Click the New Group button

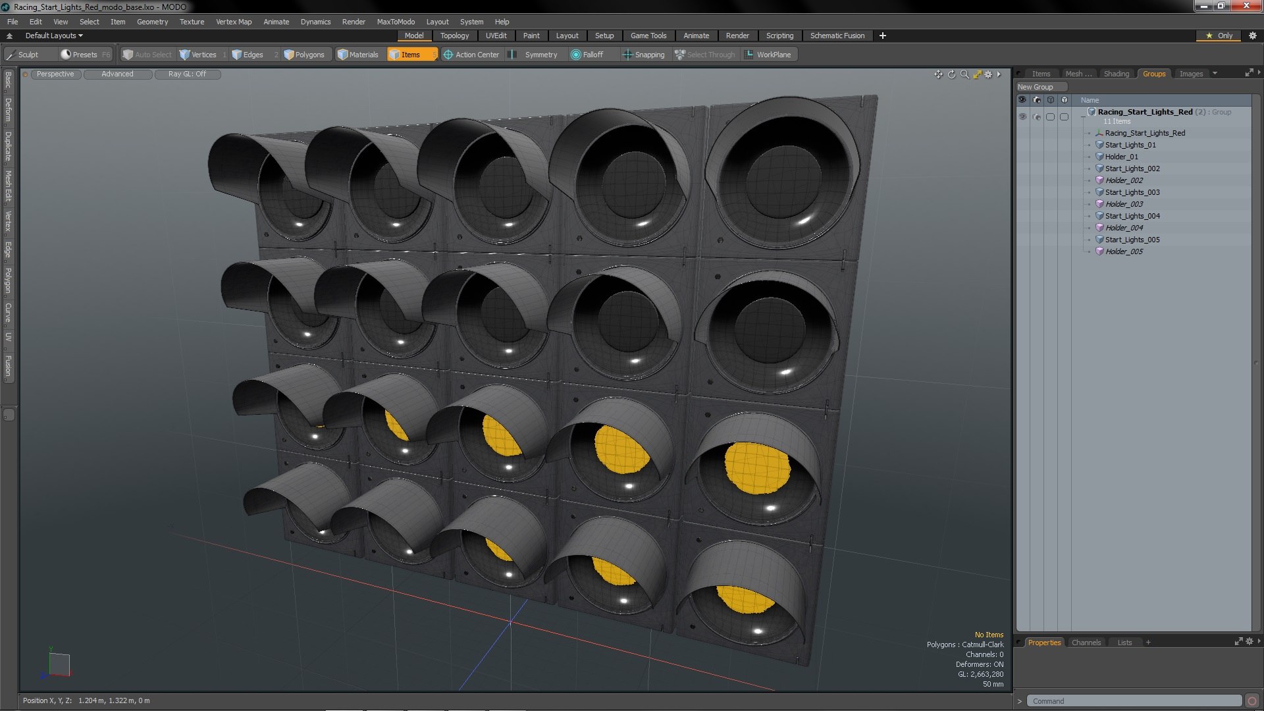(1036, 87)
